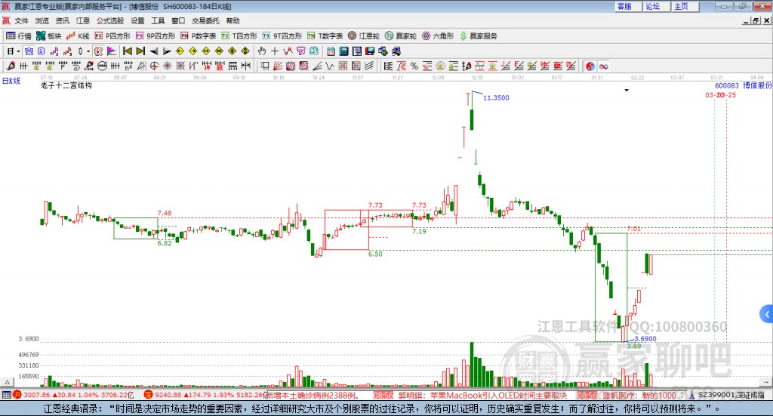773x416 pixels.
Task: Click the yellow diamond right-arrow icon
Action: pos(192,51)
